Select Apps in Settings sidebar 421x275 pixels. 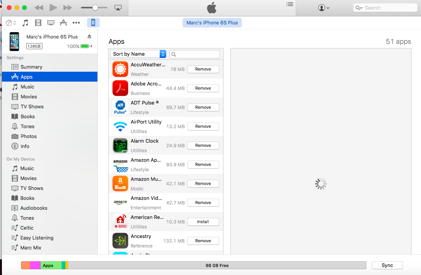pos(50,77)
